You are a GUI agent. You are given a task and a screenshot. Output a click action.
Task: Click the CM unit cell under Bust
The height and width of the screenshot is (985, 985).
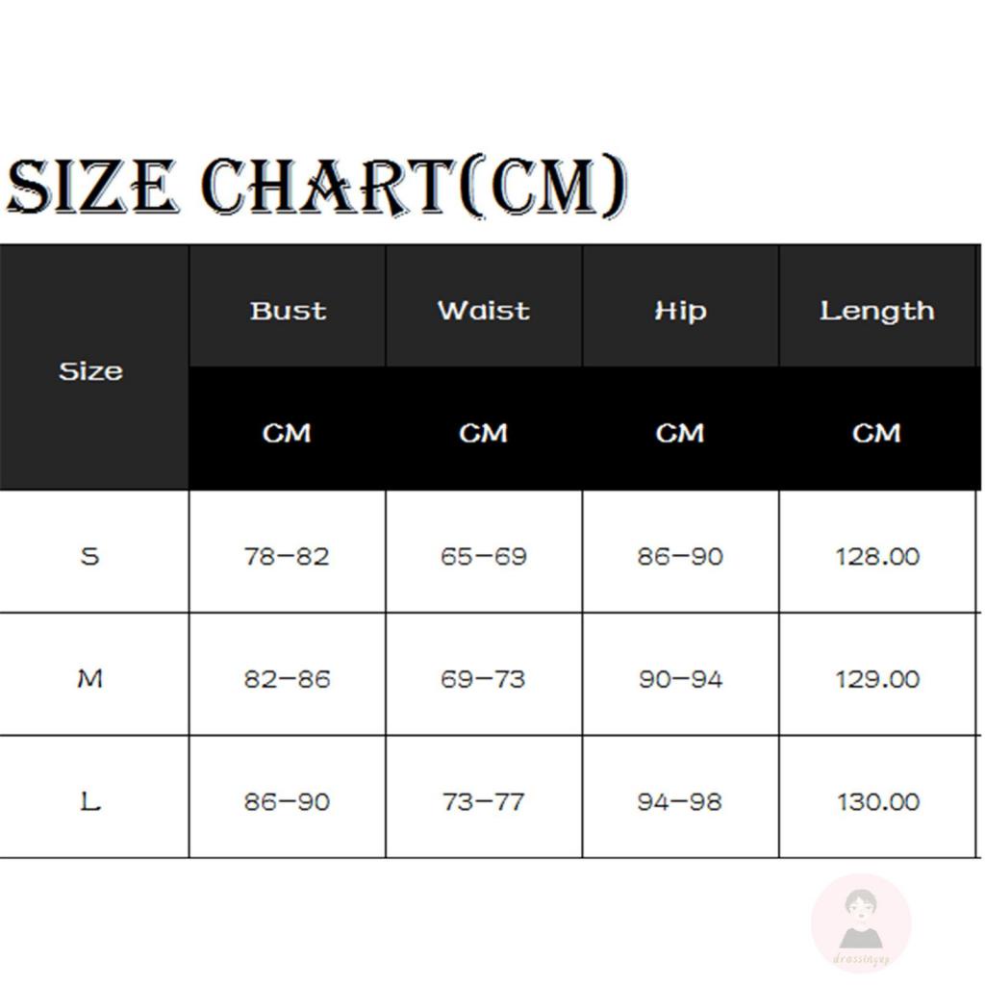(x=288, y=433)
